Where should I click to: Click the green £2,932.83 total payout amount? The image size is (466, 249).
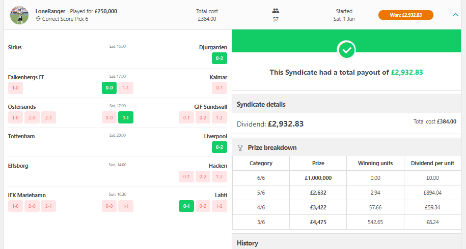point(406,72)
